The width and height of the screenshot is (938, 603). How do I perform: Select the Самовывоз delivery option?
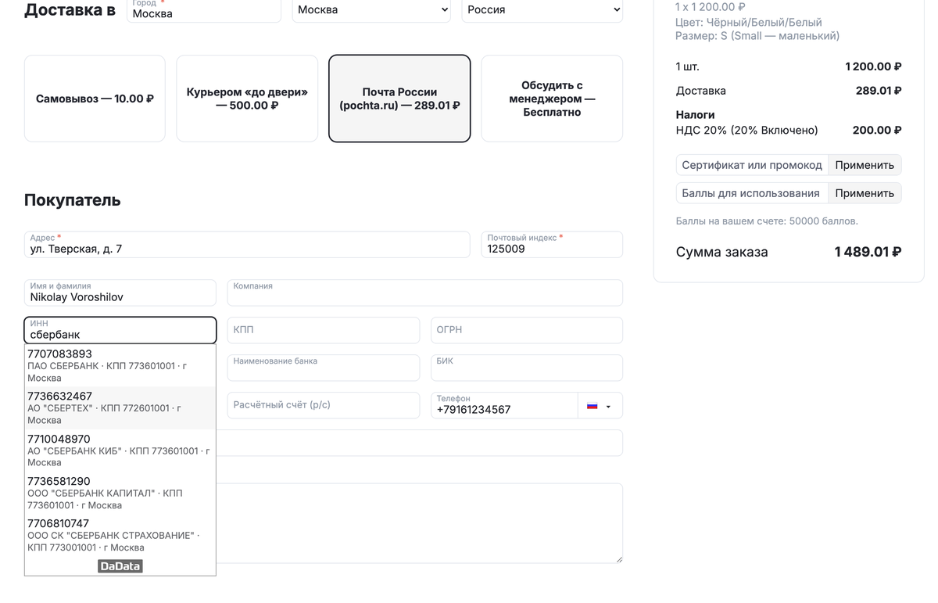click(x=95, y=99)
